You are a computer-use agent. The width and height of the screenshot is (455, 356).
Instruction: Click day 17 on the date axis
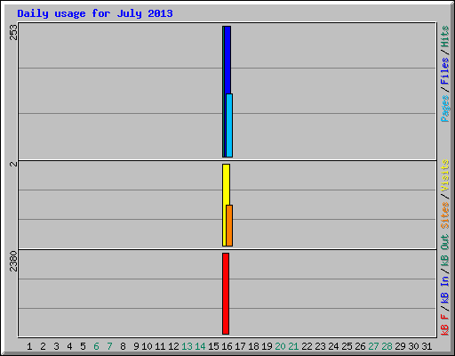tap(240, 346)
